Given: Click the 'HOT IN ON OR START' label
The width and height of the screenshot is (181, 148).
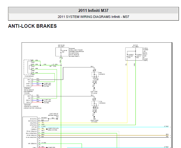Looking at the screenshot, I should point(61,46).
